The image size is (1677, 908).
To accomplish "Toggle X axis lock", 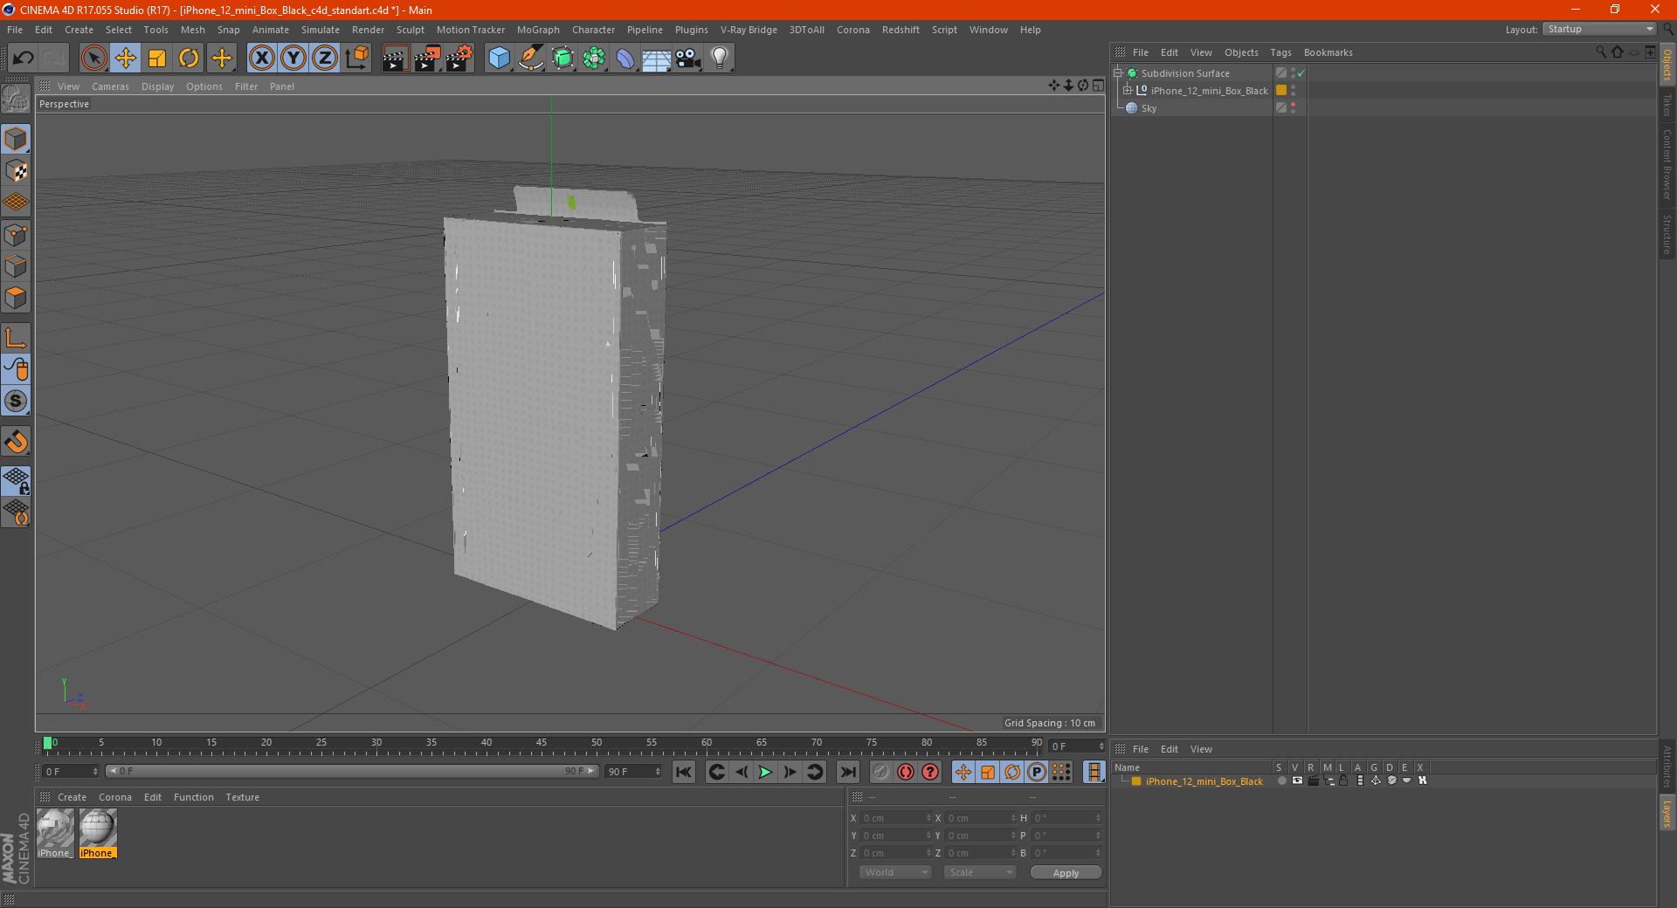I will pyautogui.click(x=261, y=58).
